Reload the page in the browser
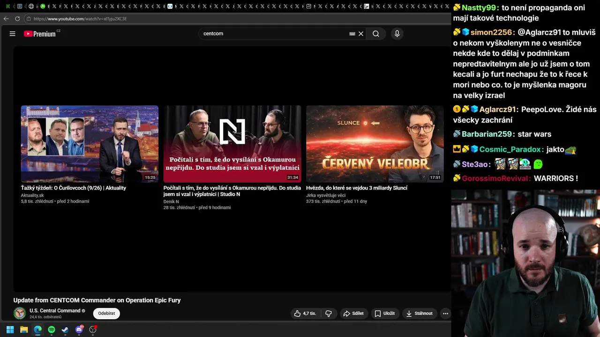The height and width of the screenshot is (337, 600). pos(17,19)
